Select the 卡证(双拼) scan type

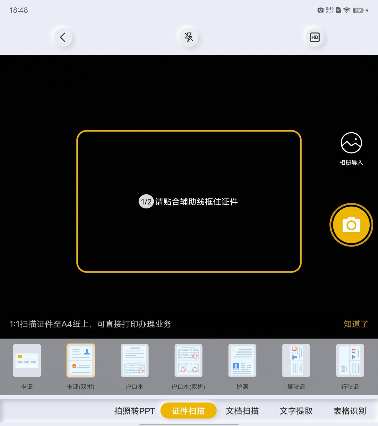point(81,367)
